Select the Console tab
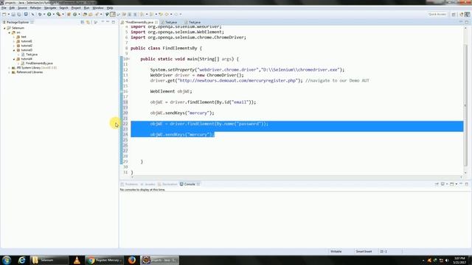This screenshot has width=472, height=265. 190,184
